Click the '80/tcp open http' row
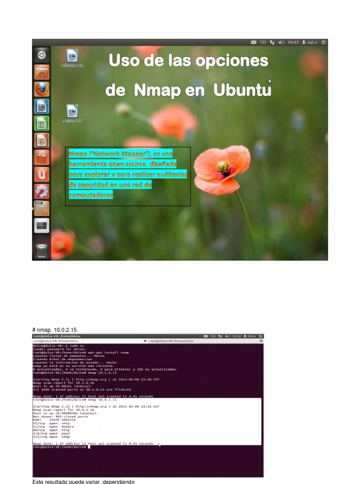 tap(51, 430)
